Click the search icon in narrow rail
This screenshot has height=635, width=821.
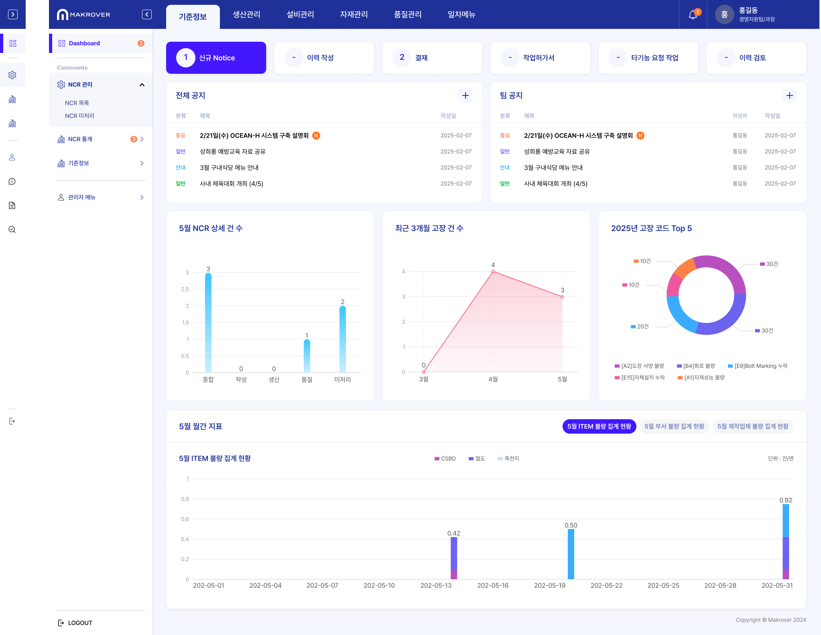click(x=12, y=229)
